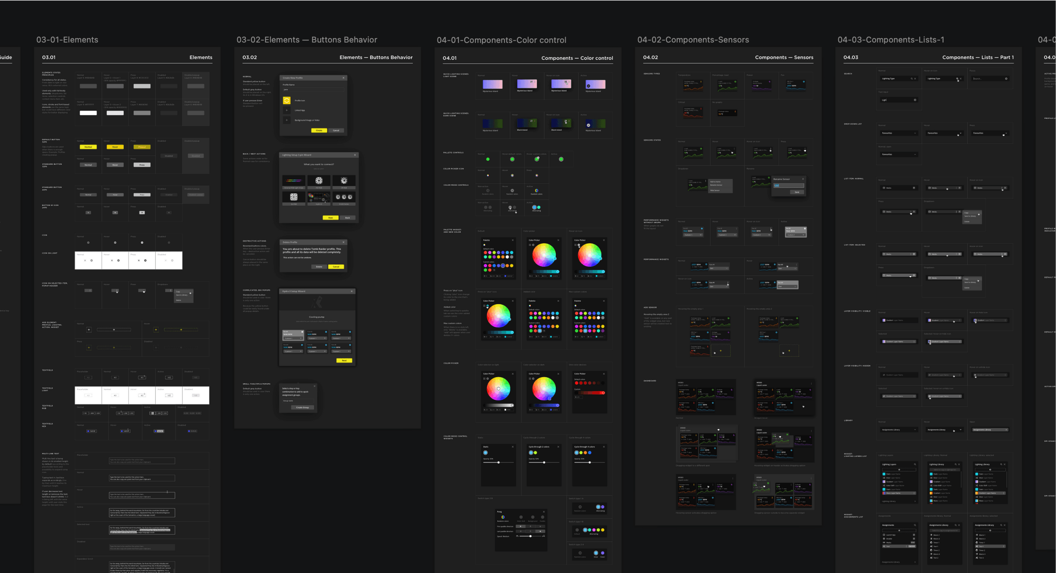Click Pressed yellow default button in Elements
The image size is (1056, 573).
click(x=142, y=147)
